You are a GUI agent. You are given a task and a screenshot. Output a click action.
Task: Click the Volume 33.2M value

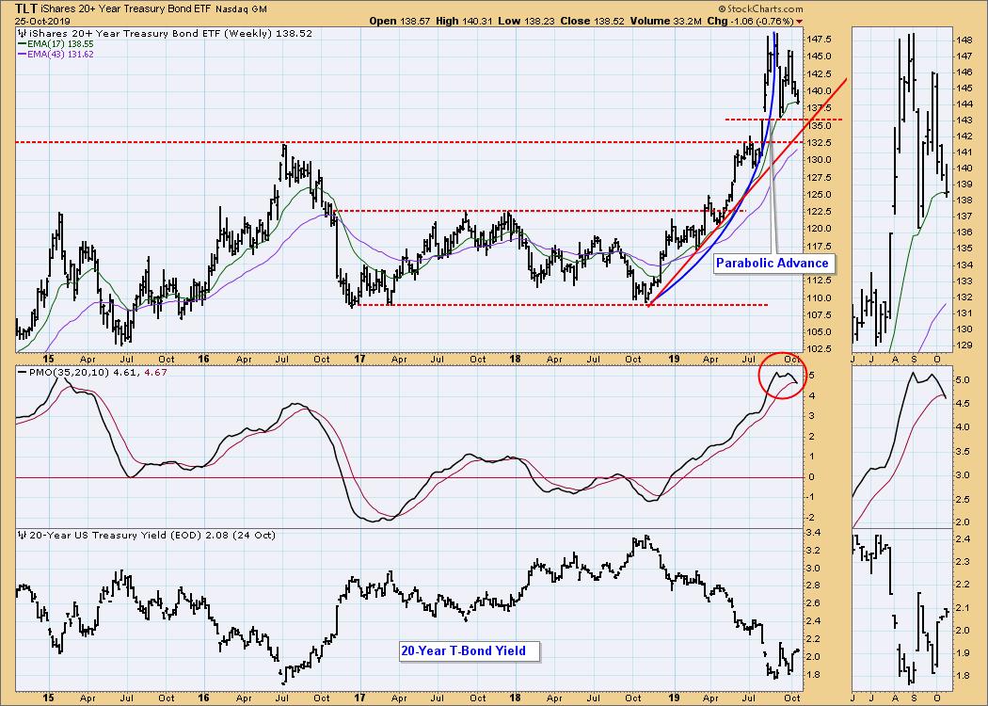click(x=665, y=21)
